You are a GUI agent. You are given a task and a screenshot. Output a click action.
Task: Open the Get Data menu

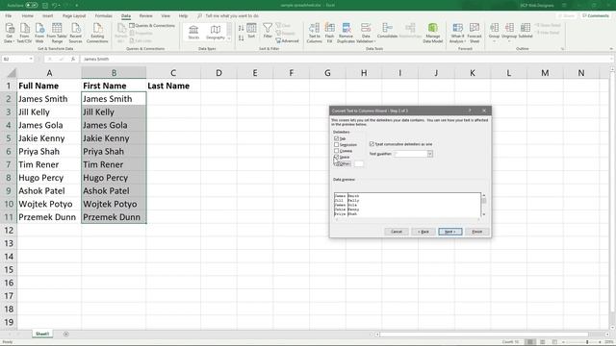coord(9,33)
